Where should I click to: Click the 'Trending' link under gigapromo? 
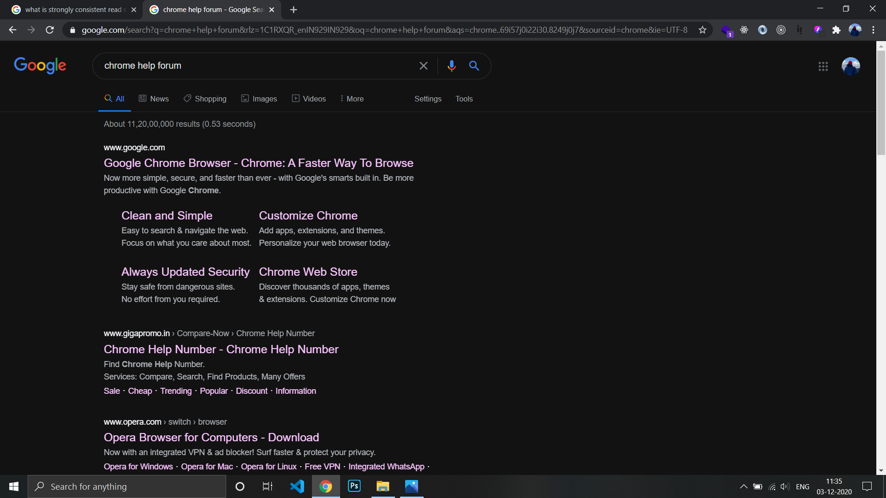tap(176, 391)
